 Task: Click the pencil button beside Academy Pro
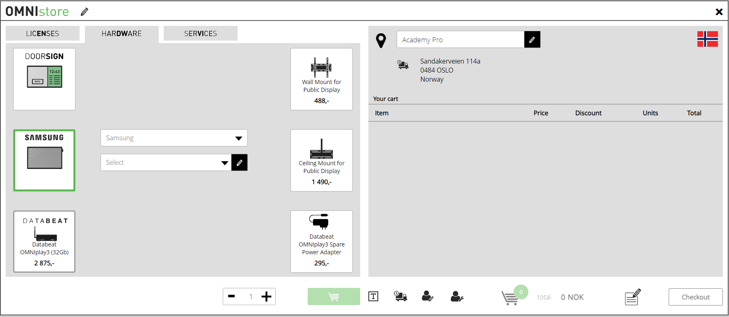(532, 39)
